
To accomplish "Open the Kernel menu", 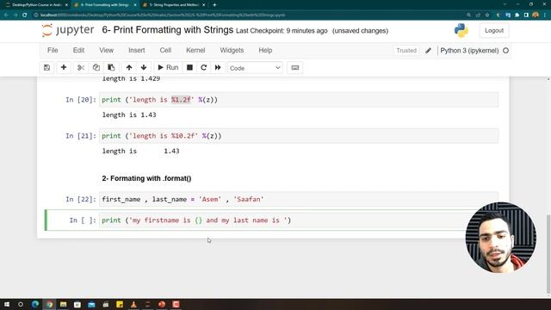I will point(195,50).
